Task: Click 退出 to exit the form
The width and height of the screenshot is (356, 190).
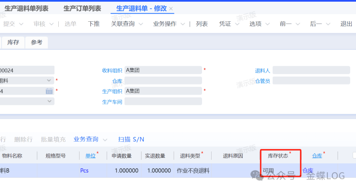Action: pos(346,24)
